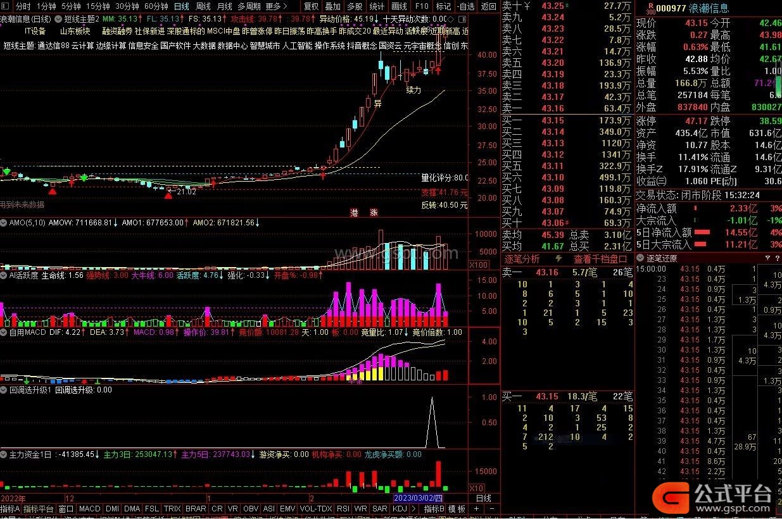Click the 涨 event marker under chart
Image resolution: width=782 pixels, height=519 pixels.
(x=374, y=213)
